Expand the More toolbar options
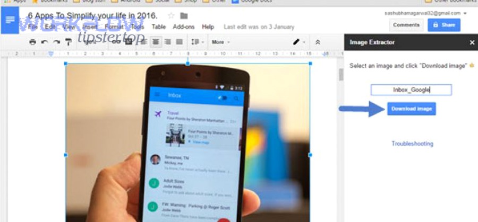 click(221, 42)
